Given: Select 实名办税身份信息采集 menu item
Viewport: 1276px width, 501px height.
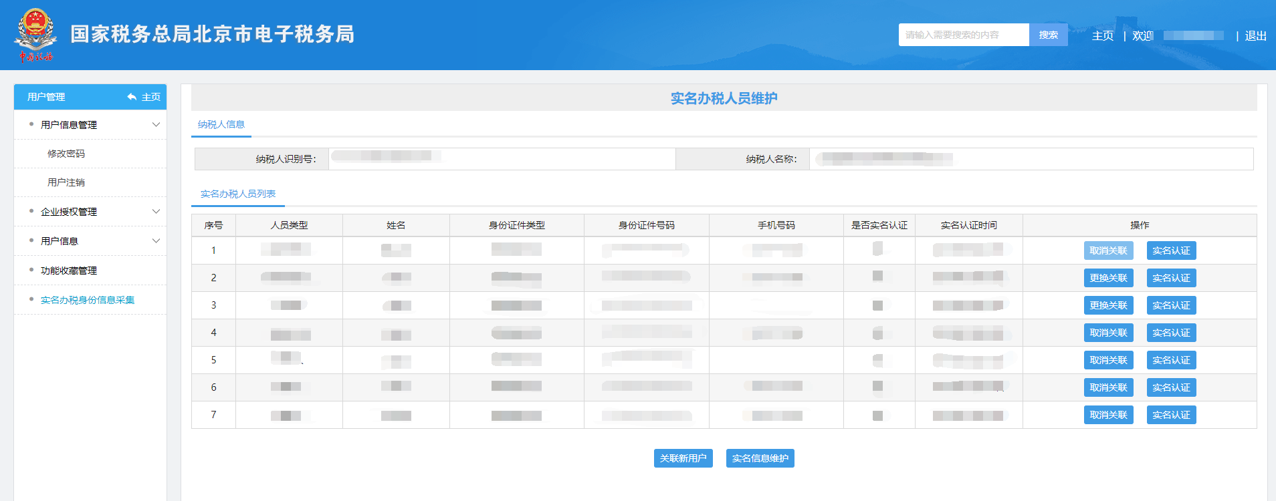Looking at the screenshot, I should pos(88,300).
